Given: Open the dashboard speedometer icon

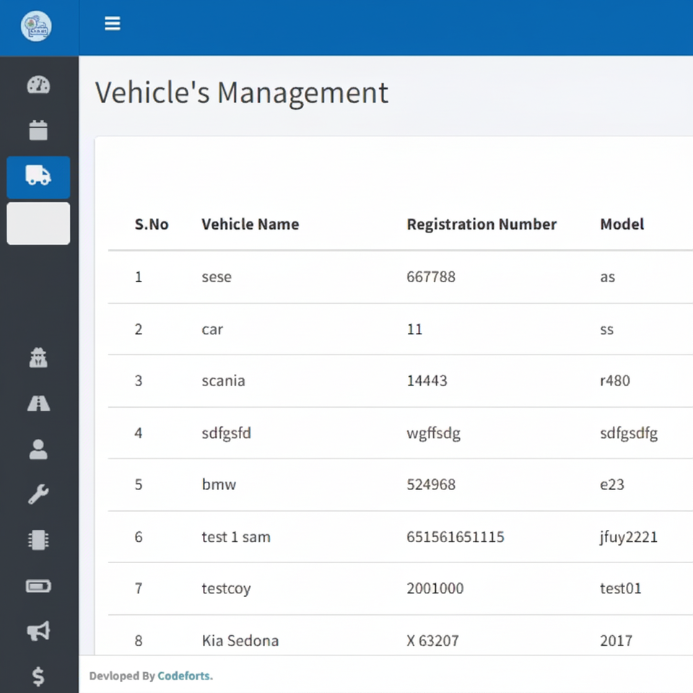Looking at the screenshot, I should (x=38, y=85).
